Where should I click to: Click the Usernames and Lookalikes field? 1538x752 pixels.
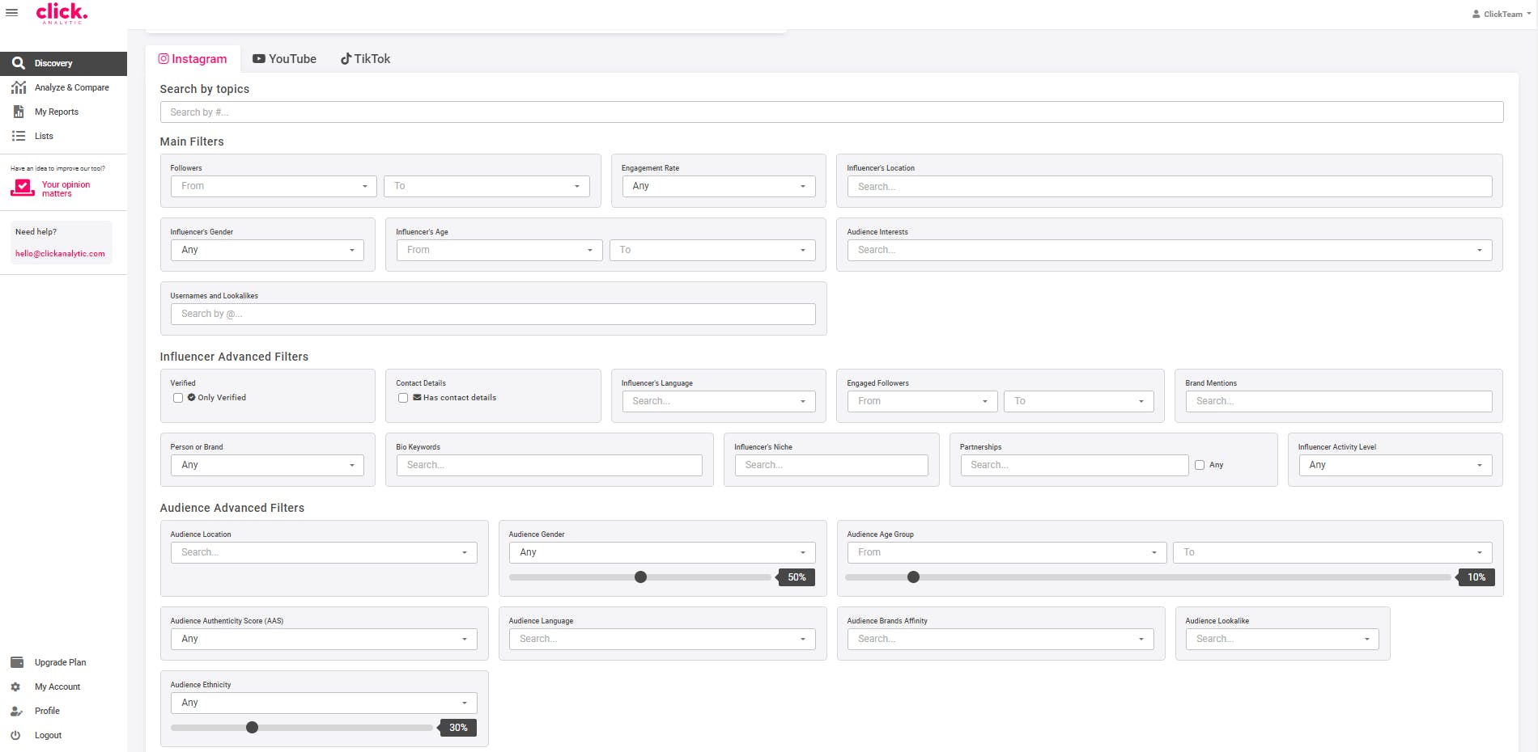pos(493,314)
